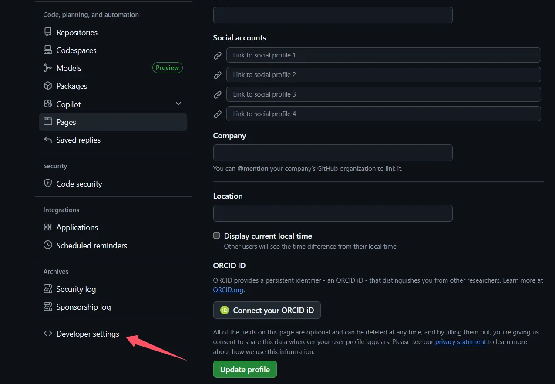Click the Location field heading
The image size is (555, 384).
[x=228, y=196]
